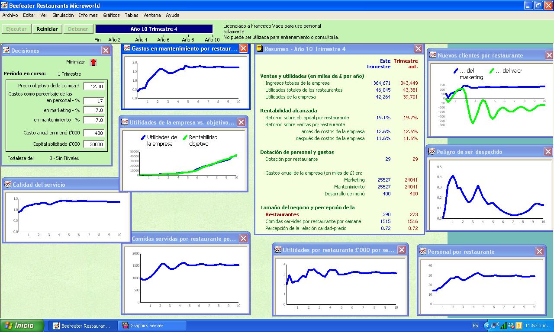
Task: Open the Gráficos menu
Action: tap(111, 15)
